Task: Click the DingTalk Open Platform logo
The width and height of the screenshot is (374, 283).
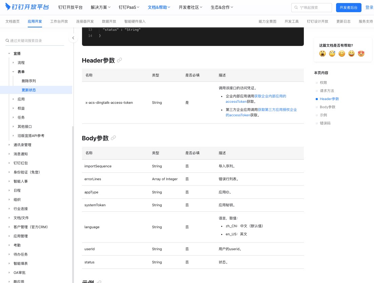Action: click(x=27, y=7)
